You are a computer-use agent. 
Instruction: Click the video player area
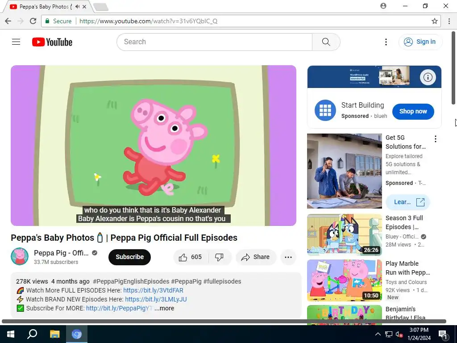154,146
